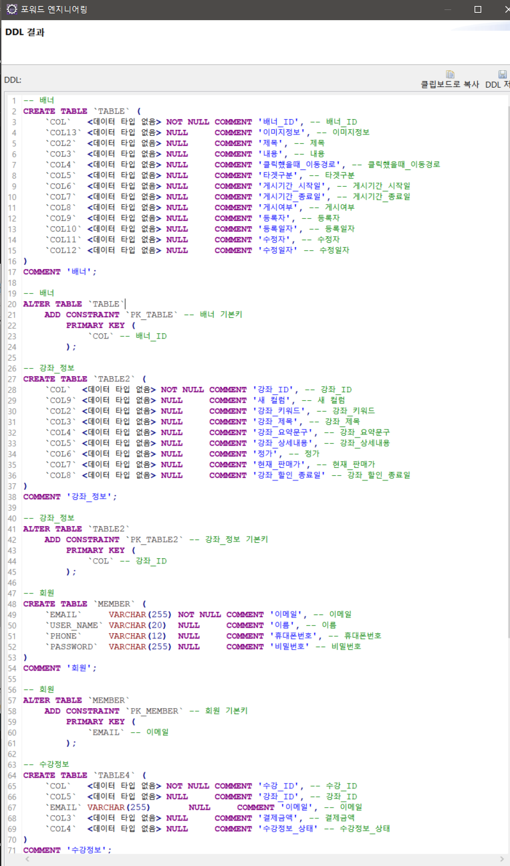The width and height of the screenshot is (510, 866).
Task: Click the '-- 배너' comment on line 1
Action: tap(39, 100)
